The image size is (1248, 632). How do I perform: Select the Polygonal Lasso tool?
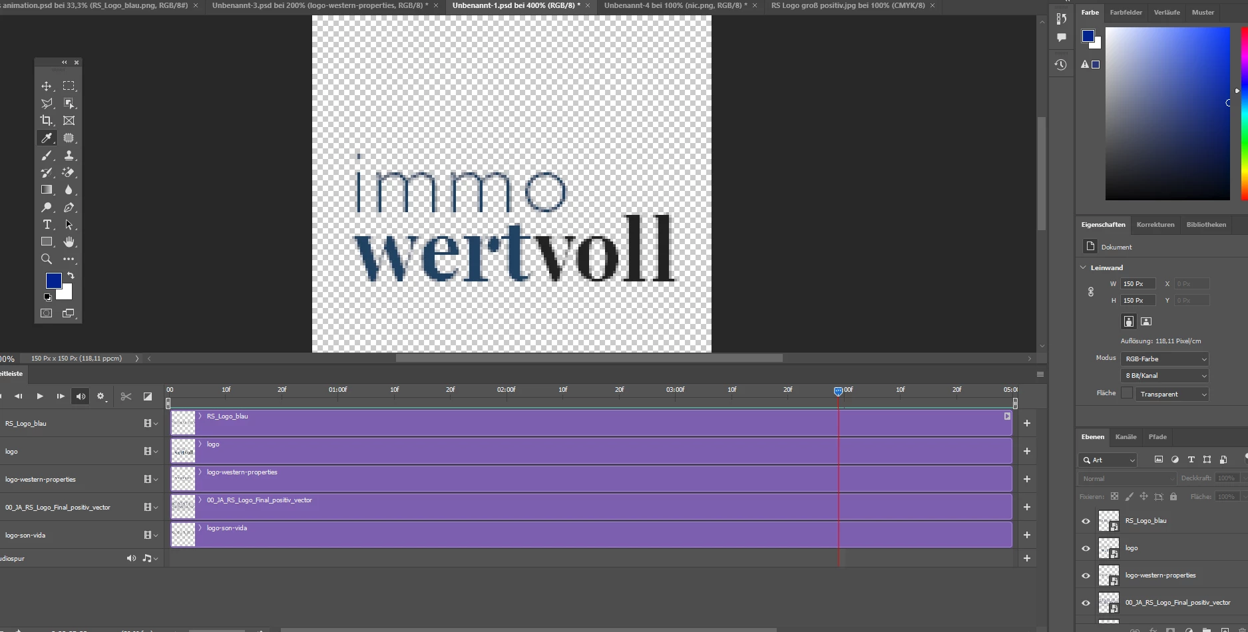(47, 103)
